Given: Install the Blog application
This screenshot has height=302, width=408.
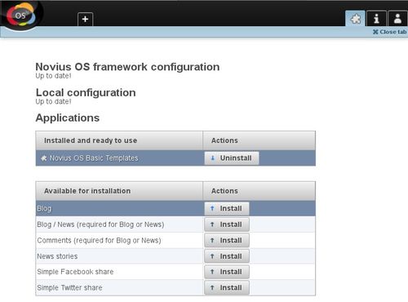Looking at the screenshot, I should (x=227, y=208).
